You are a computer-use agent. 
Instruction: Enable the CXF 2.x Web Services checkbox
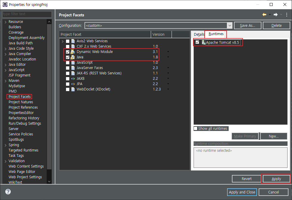tap(67, 47)
